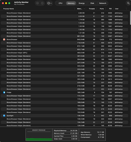
Task: Click the 1,428 ports value
Action: pyautogui.click(x=102, y=39)
